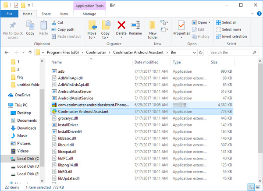Expand the address bar history dropdown
Screen dimensions: 263x191
[x=194, y=53]
